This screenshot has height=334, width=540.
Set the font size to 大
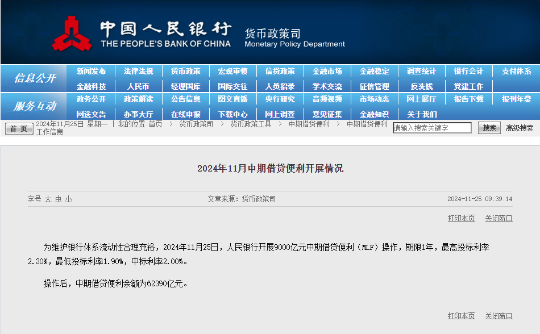pos(48,199)
